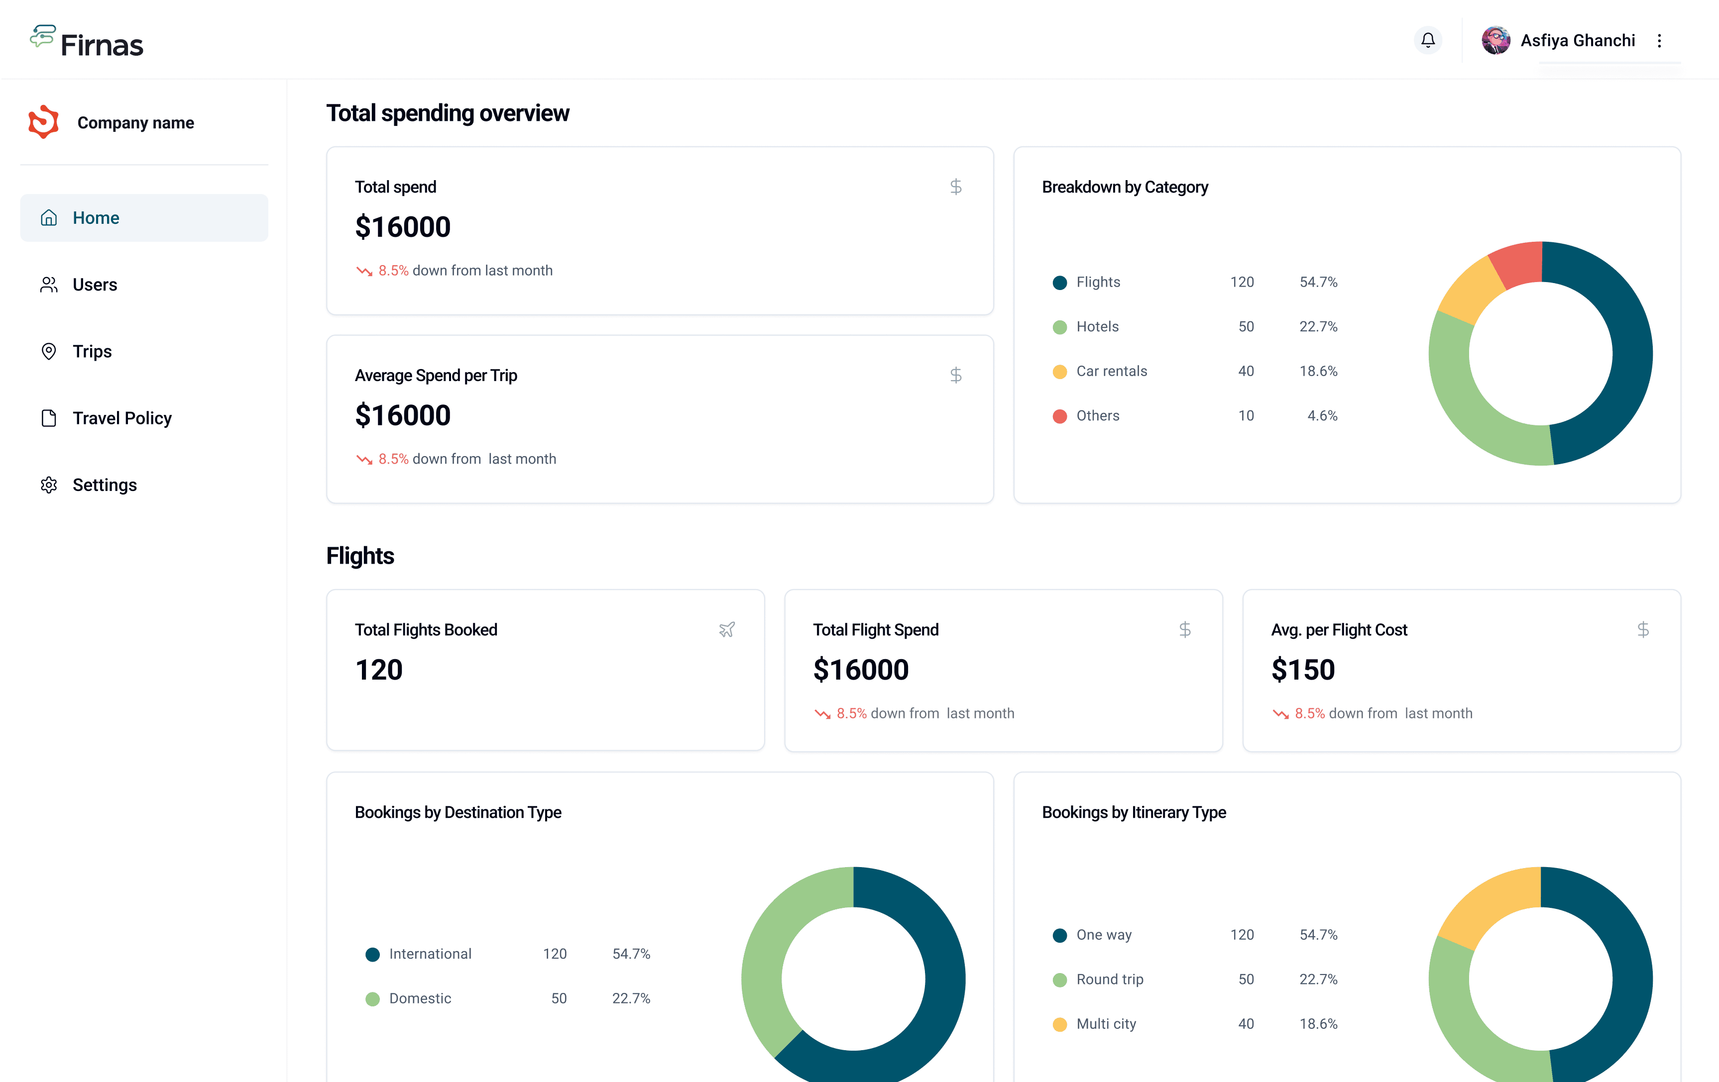Click Asfiya Ghanchi's profile avatar
Viewport: 1719px width, 1082px height.
pos(1495,41)
